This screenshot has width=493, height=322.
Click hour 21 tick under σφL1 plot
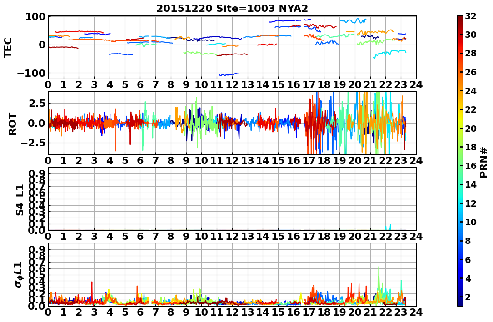pyautogui.click(x=370, y=312)
